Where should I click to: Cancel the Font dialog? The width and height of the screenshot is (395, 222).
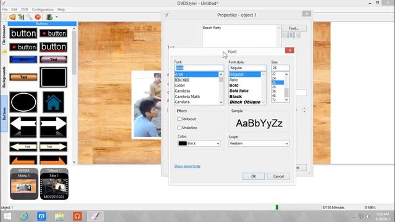[278, 176]
